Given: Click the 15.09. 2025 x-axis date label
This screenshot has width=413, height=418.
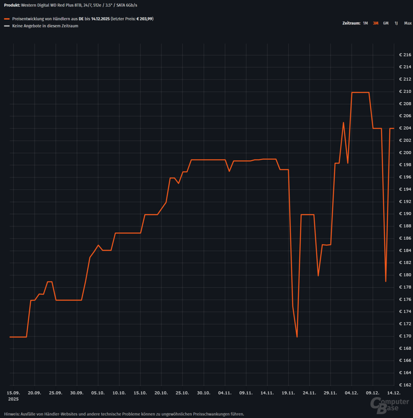Looking at the screenshot, I should pyautogui.click(x=14, y=395).
